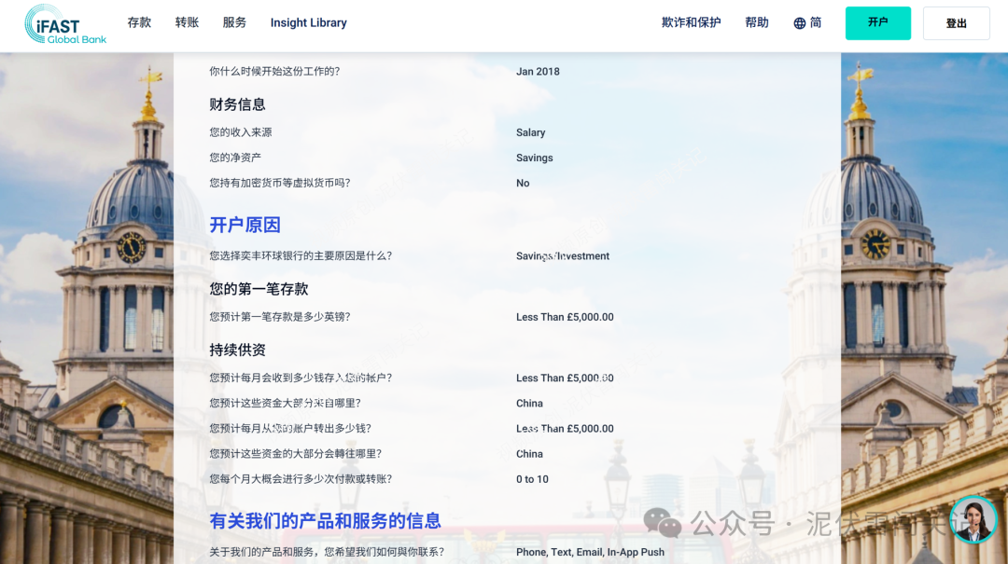
Task: Select China value for funds destination
Action: [529, 453]
